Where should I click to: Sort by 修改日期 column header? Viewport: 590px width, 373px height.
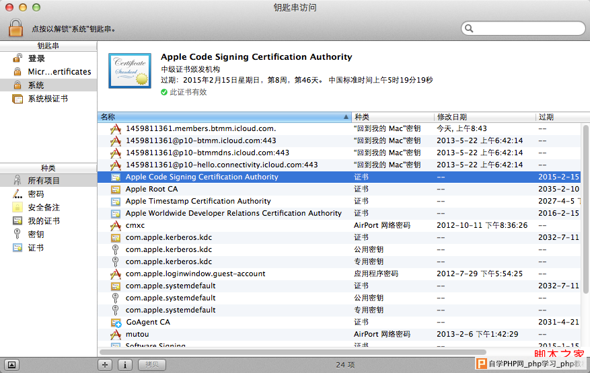point(484,117)
